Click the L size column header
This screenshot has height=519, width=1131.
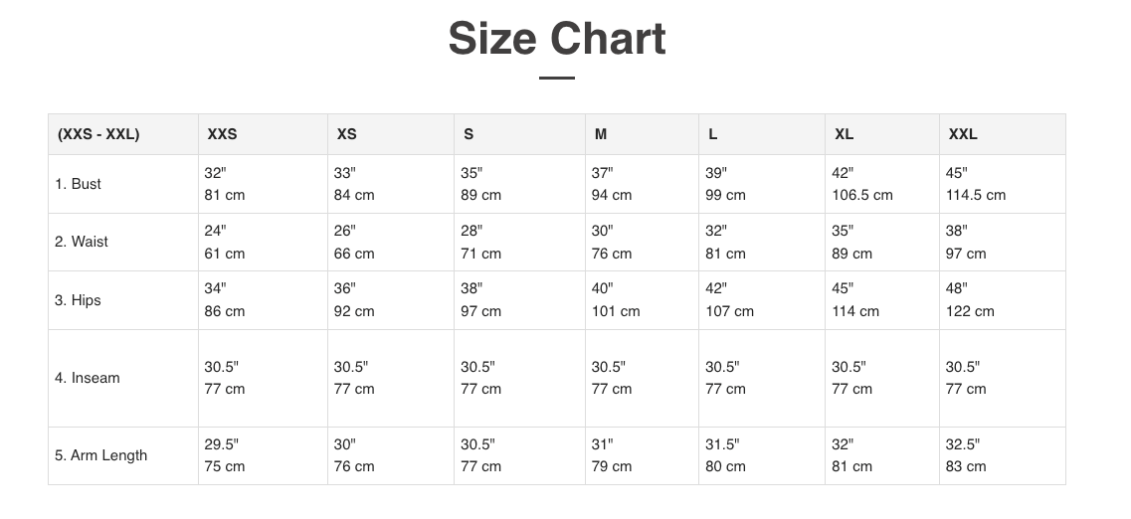point(713,134)
